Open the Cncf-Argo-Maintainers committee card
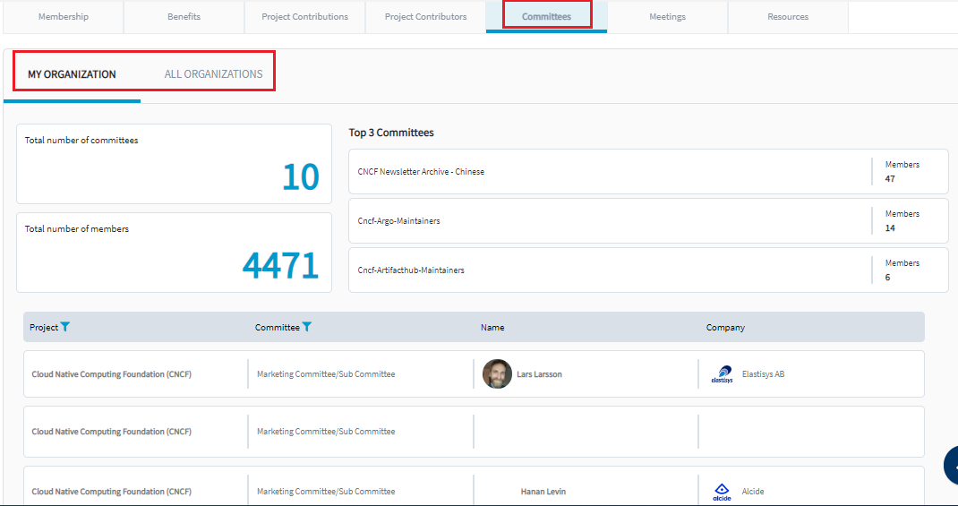Image resolution: width=958 pixels, height=506 pixels. [648, 220]
